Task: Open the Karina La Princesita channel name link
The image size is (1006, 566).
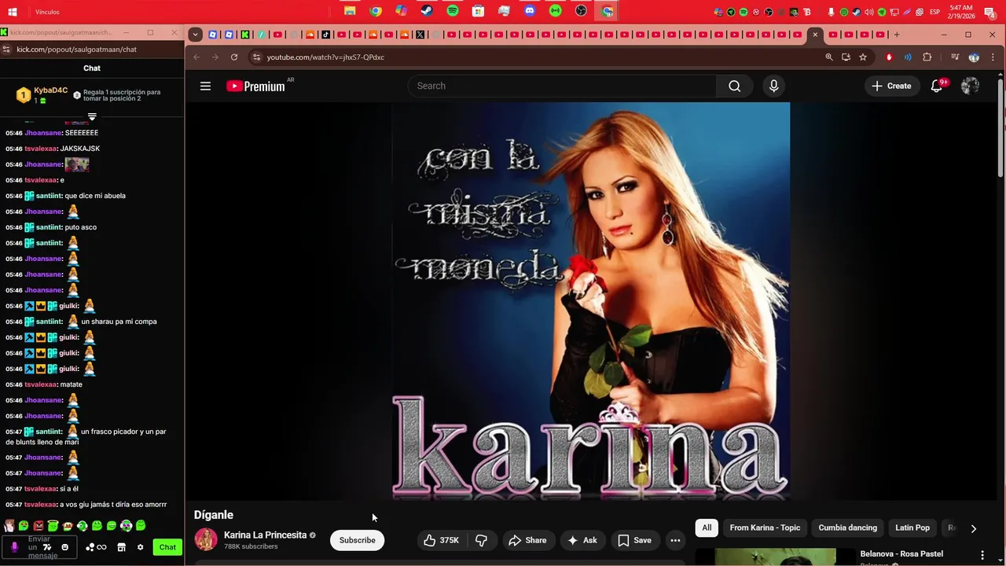Action: [x=265, y=535]
